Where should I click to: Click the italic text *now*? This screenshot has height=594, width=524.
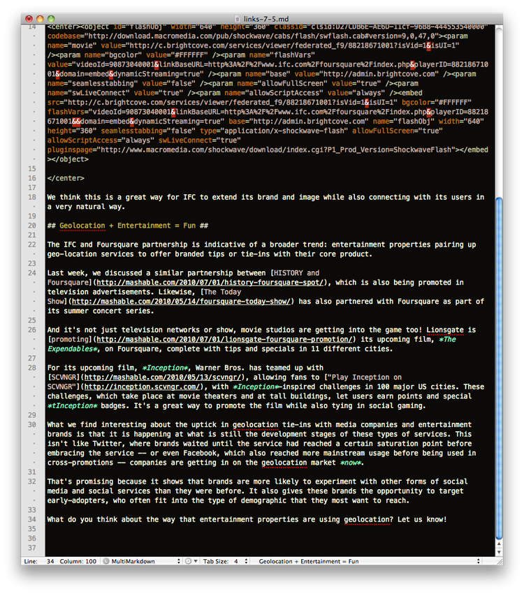click(351, 463)
